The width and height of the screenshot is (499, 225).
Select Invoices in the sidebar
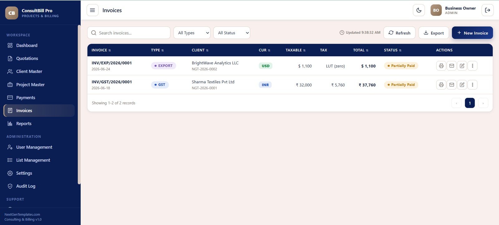(x=39, y=111)
